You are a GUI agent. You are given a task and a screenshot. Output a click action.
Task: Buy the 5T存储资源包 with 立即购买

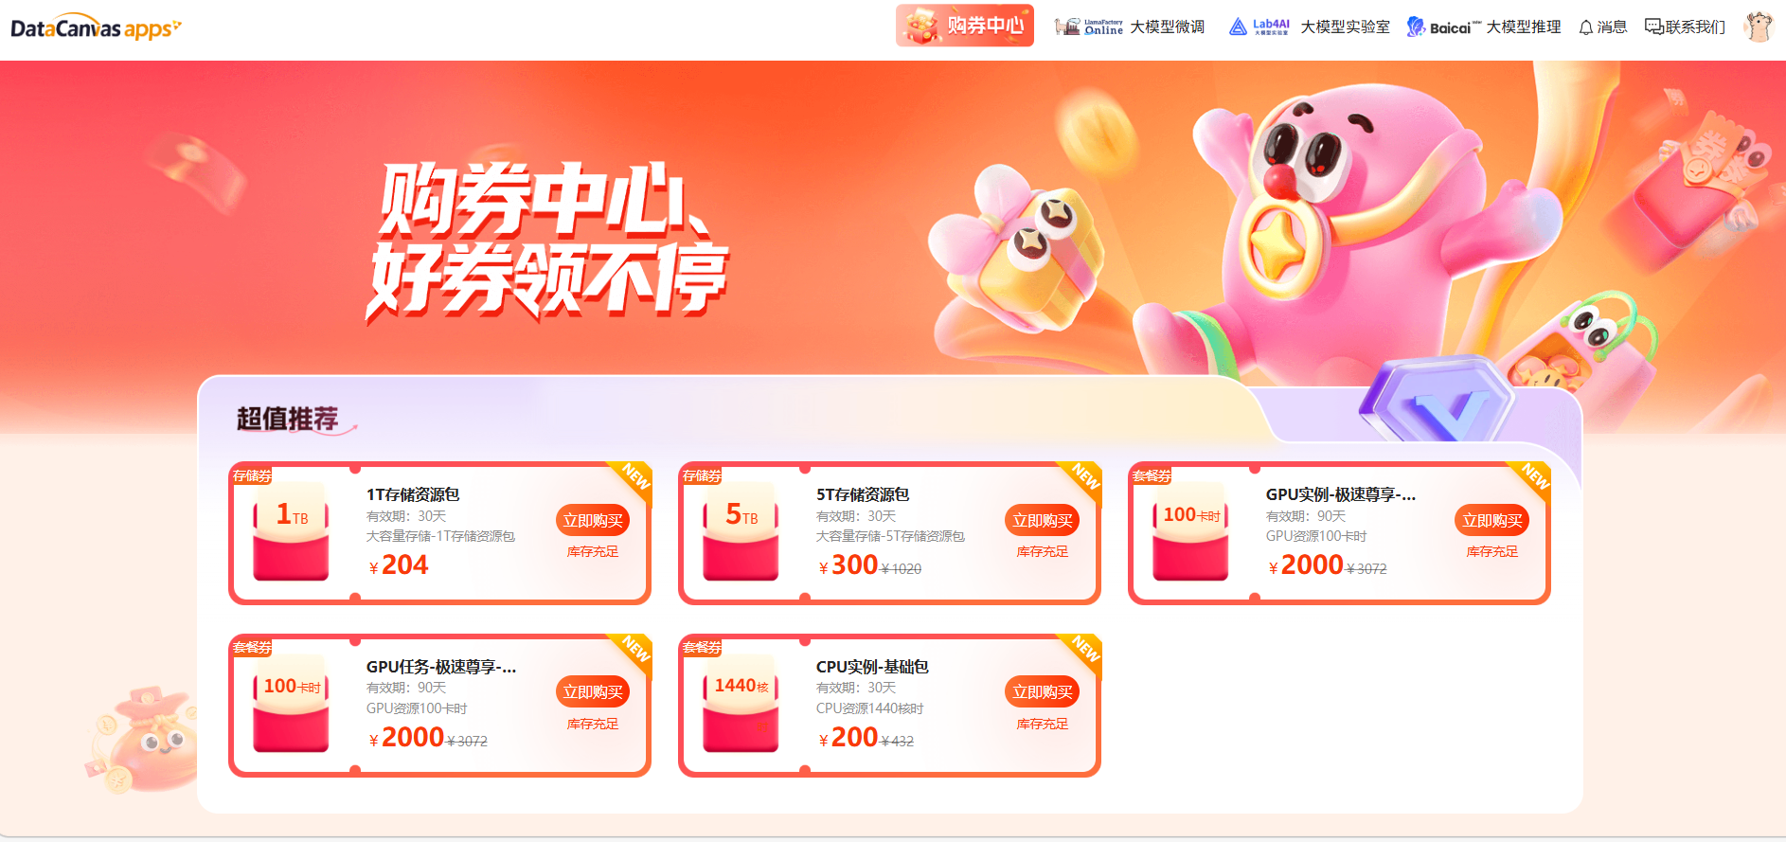[x=1042, y=520]
